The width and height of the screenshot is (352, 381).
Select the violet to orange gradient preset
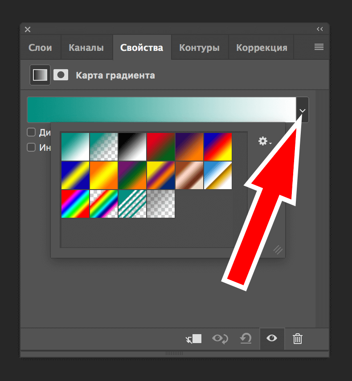click(189, 147)
